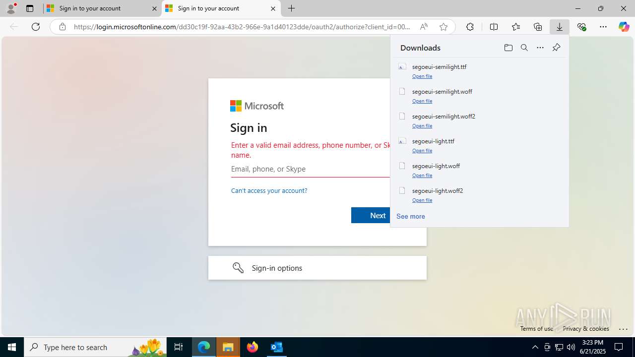Click Can't access your account link
Screen dimensions: 635x357
point(269,190)
